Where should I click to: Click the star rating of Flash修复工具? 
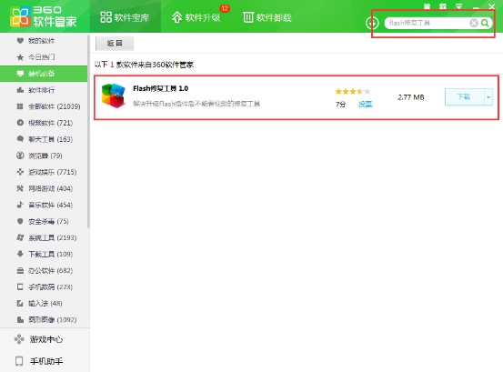click(x=353, y=92)
